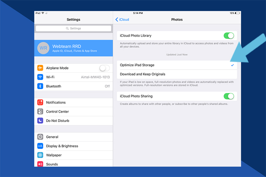Tap the Airplane Mode icon
Image resolution: width=266 pixels, height=177 pixels.
tap(40, 68)
